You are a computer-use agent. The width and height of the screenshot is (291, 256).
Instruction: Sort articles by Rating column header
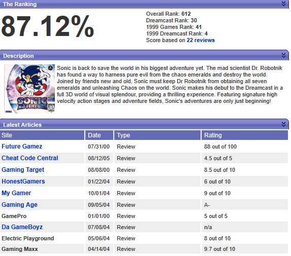click(x=245, y=135)
